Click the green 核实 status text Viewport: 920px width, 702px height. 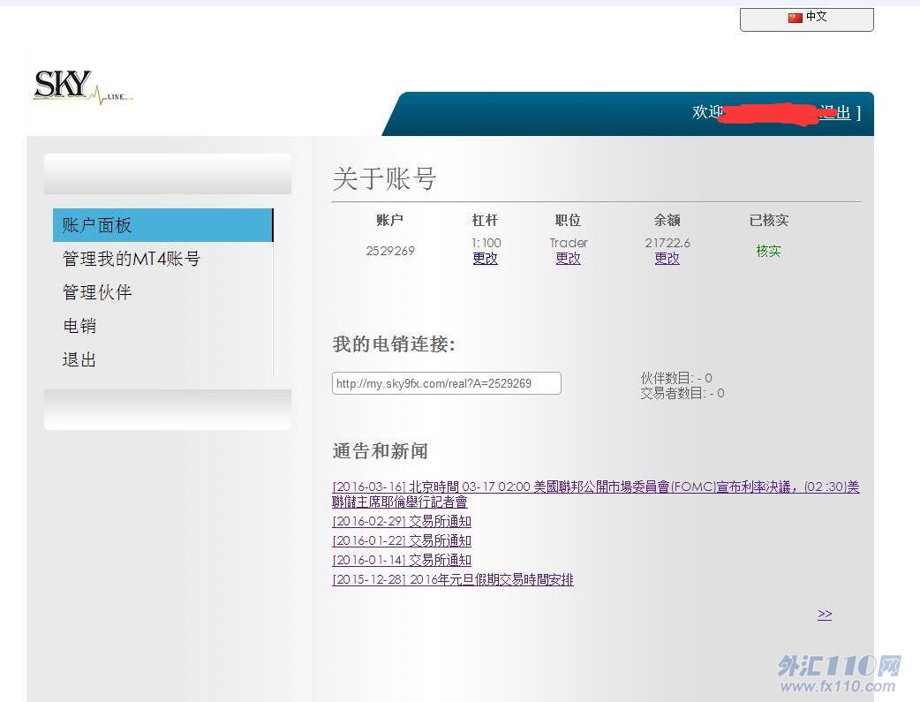768,251
